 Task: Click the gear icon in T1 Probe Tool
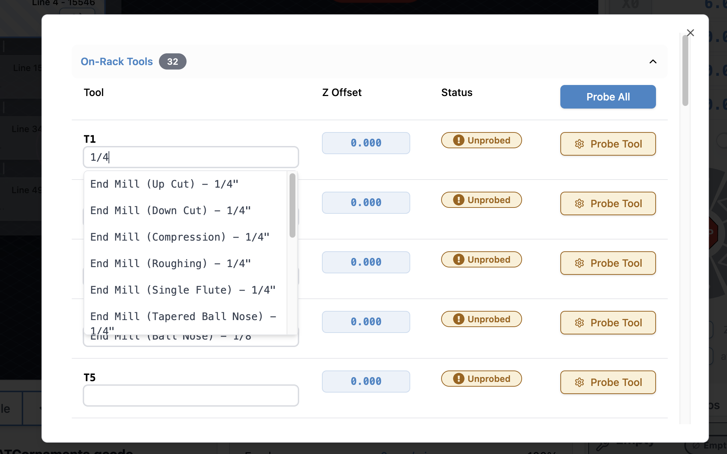click(x=579, y=144)
